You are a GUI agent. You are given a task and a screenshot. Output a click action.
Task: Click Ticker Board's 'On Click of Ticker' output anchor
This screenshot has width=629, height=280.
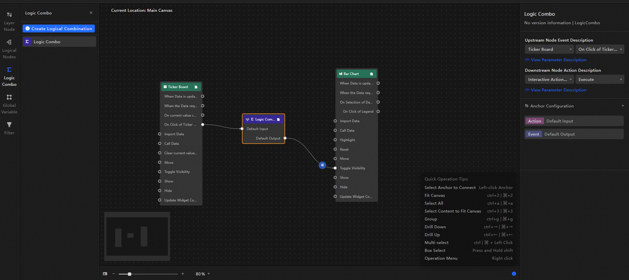click(x=203, y=124)
